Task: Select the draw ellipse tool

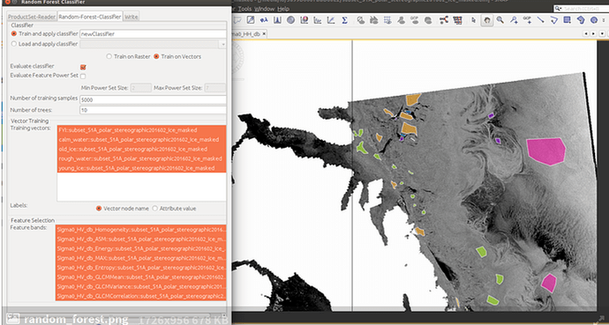Action: tap(594, 20)
